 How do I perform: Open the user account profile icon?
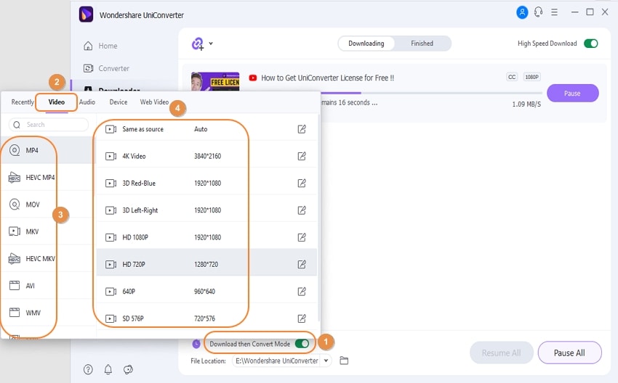coord(522,12)
